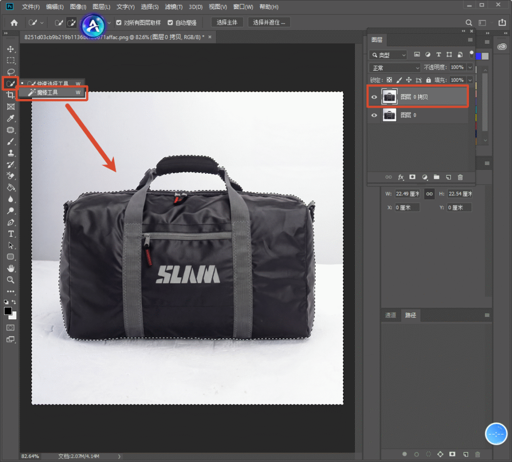Viewport: 512px width, 462px height.
Task: Select the Crop tool
Action: point(10,95)
